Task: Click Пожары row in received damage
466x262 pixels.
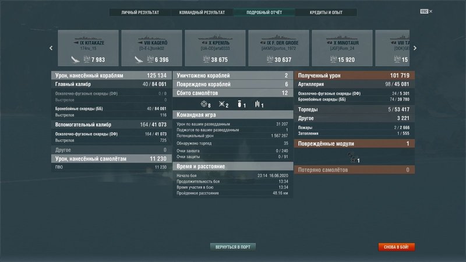Action: tap(354, 128)
